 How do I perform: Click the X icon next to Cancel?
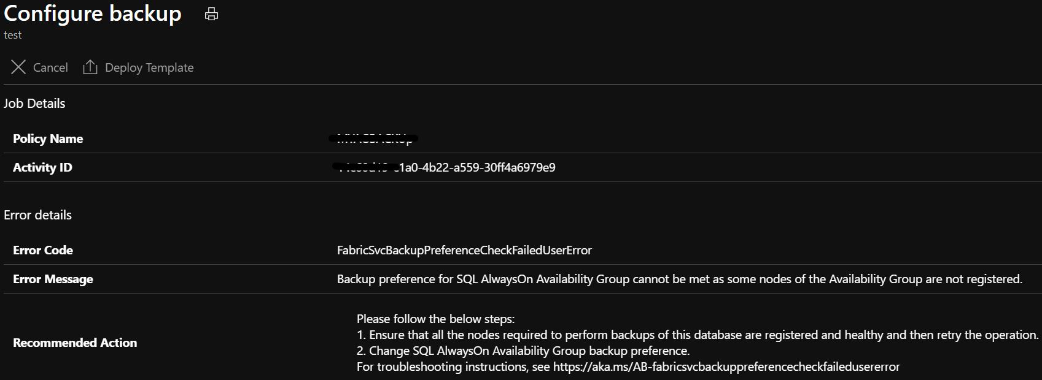pyautogui.click(x=18, y=67)
